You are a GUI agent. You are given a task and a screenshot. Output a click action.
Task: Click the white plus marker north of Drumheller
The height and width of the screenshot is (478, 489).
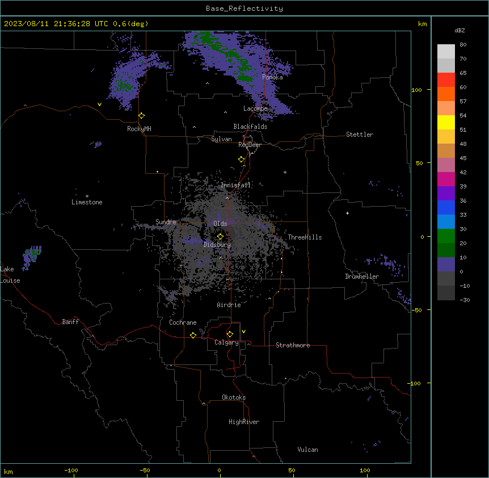(x=347, y=213)
